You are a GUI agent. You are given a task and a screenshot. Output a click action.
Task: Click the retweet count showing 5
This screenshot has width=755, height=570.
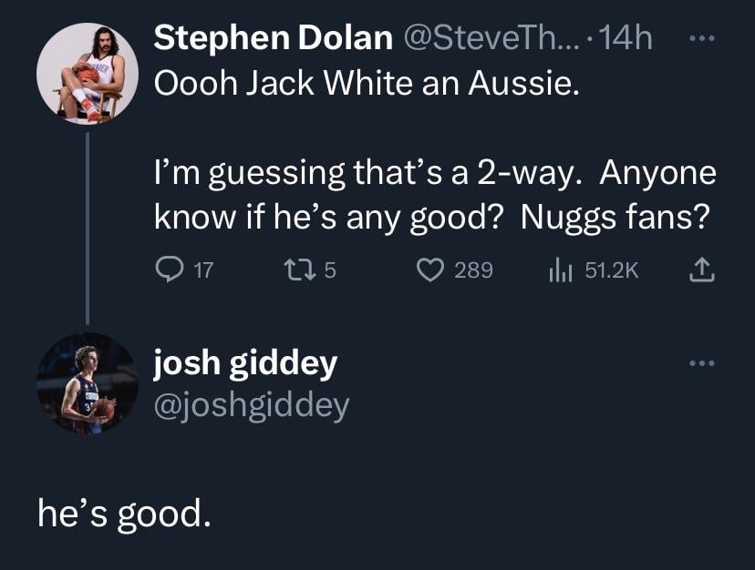coord(331,270)
